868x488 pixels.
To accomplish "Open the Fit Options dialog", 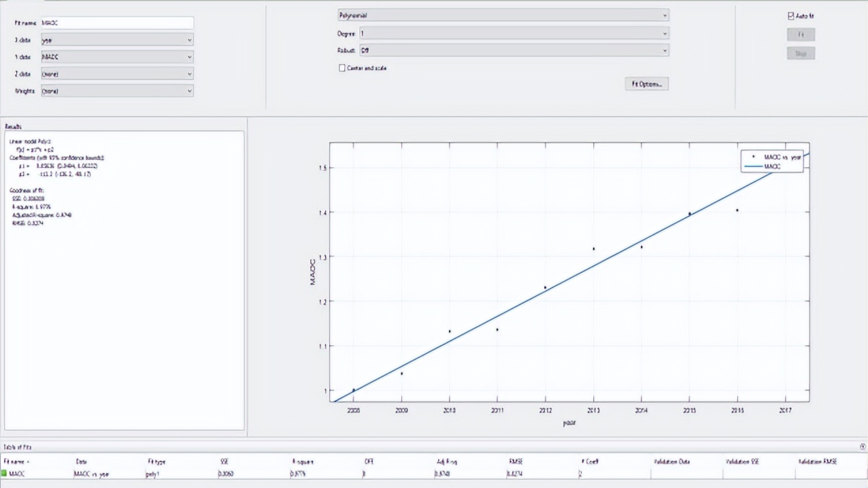I will point(646,84).
